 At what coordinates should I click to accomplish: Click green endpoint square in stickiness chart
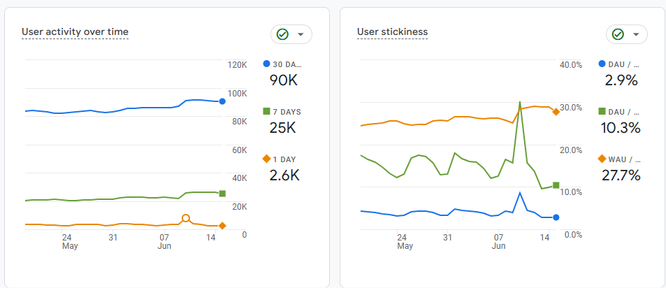[556, 185]
